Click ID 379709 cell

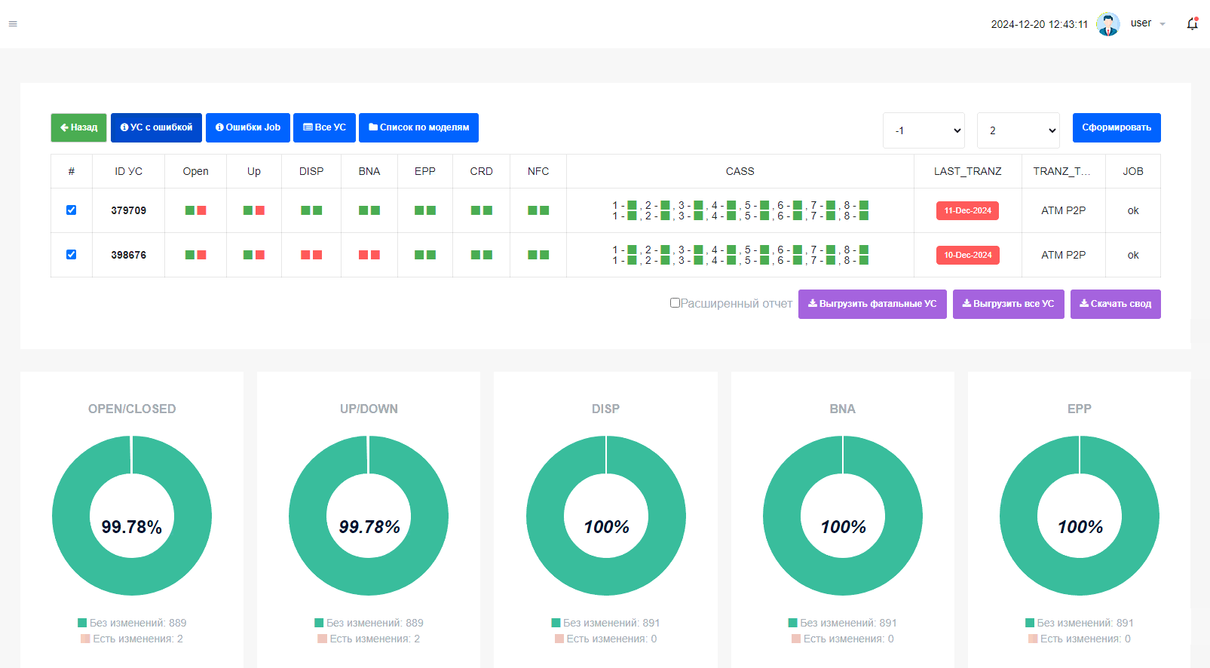click(x=129, y=210)
